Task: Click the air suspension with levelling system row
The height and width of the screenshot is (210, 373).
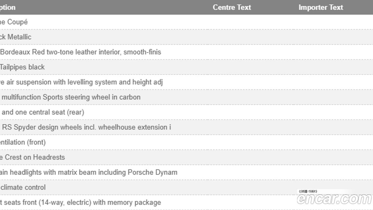Action: coord(81,82)
